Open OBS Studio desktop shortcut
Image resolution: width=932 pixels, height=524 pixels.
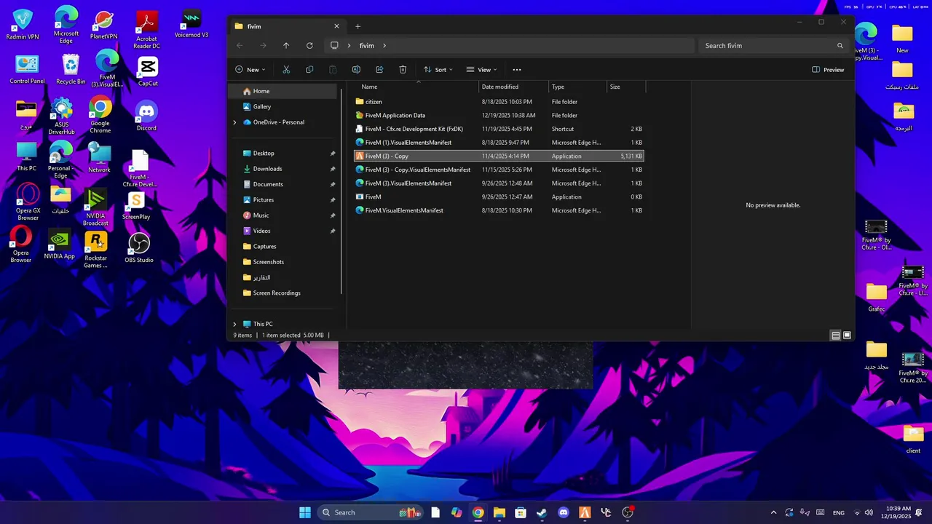click(x=139, y=248)
